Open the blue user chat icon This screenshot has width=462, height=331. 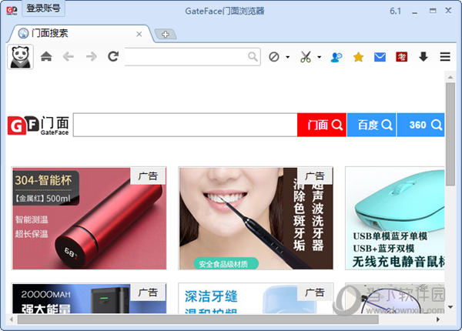pos(336,57)
